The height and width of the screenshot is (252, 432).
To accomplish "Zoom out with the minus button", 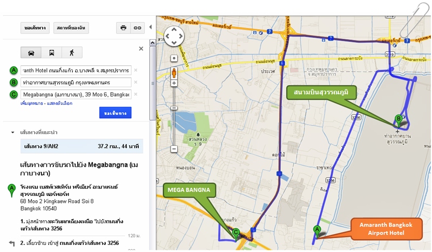I will pos(174,149).
